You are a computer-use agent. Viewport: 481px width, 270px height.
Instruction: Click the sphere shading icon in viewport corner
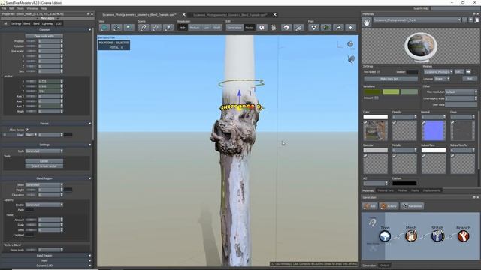350,44
